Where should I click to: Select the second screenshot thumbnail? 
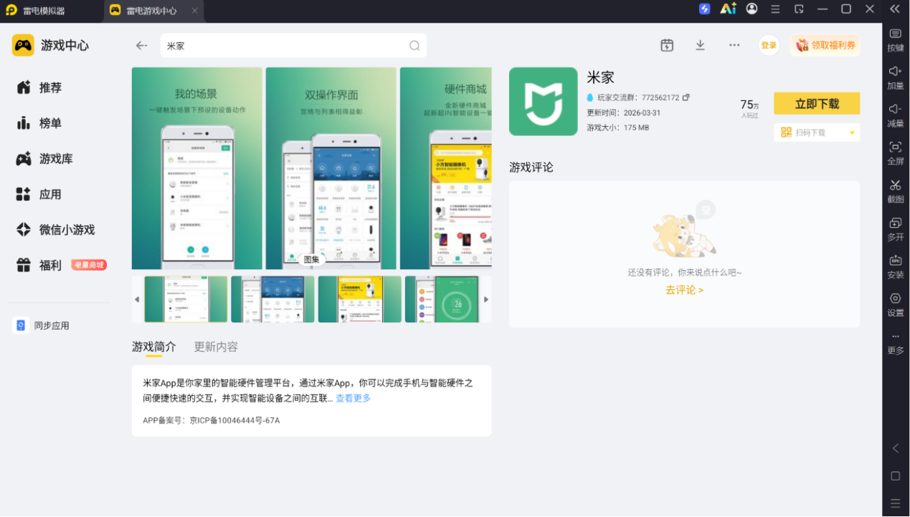coord(272,299)
